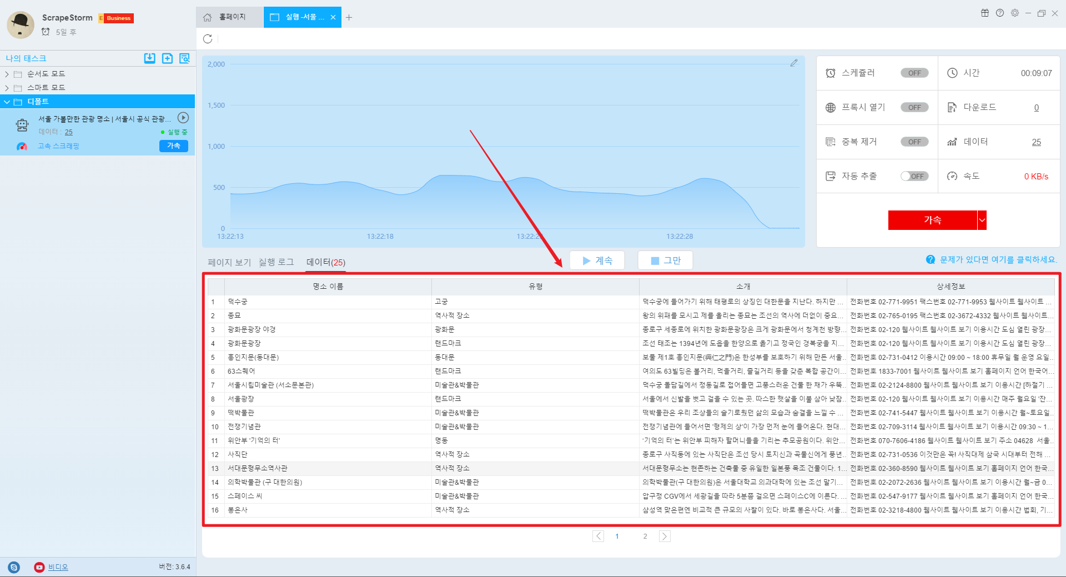The width and height of the screenshot is (1066, 577).
Task: Open the 데이터(25) tab
Action: [x=326, y=262]
